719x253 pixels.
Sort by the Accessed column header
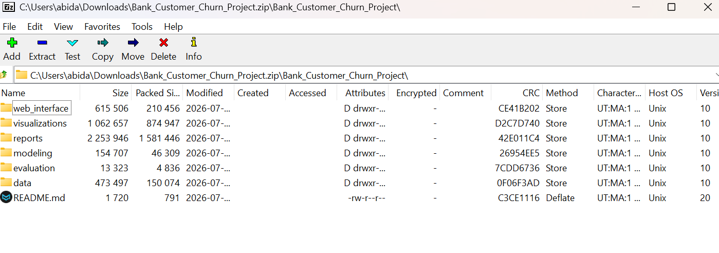tap(311, 93)
